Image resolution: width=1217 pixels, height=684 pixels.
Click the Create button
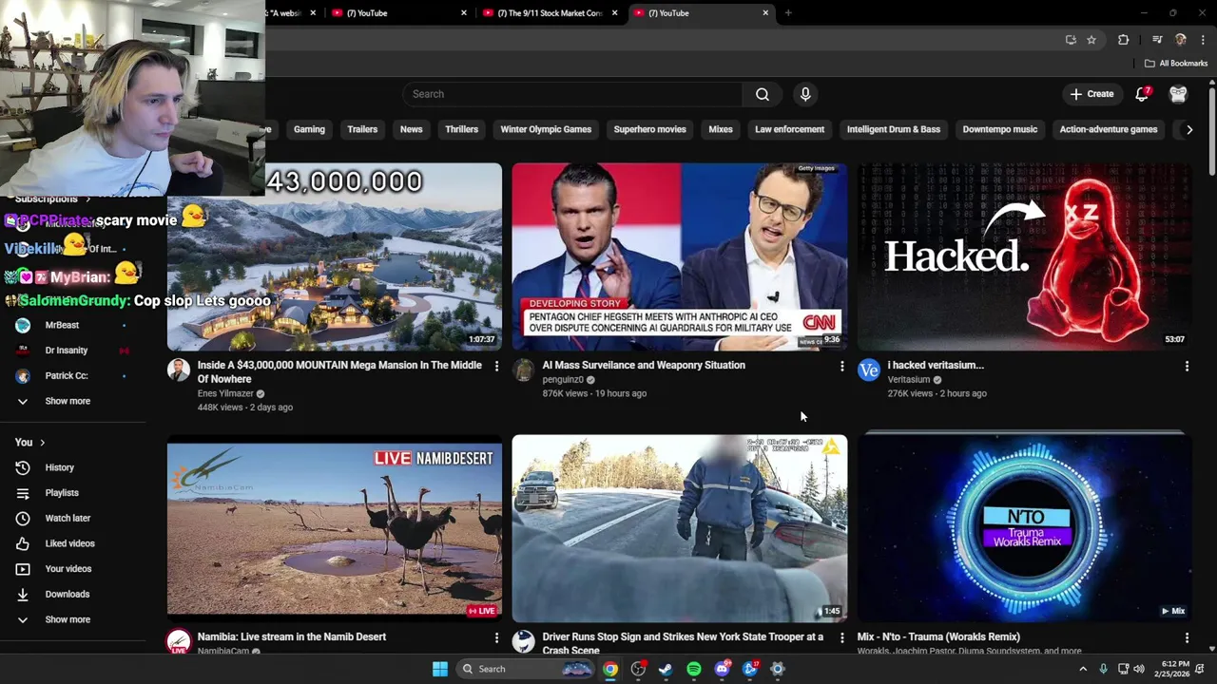pyautogui.click(x=1091, y=94)
